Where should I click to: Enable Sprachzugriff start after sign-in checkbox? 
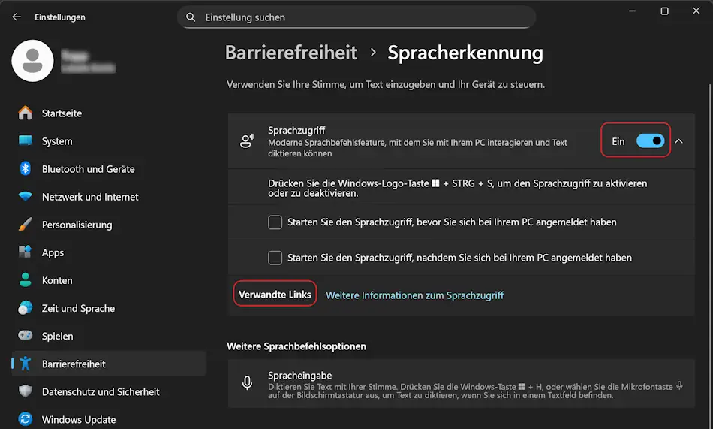point(275,258)
